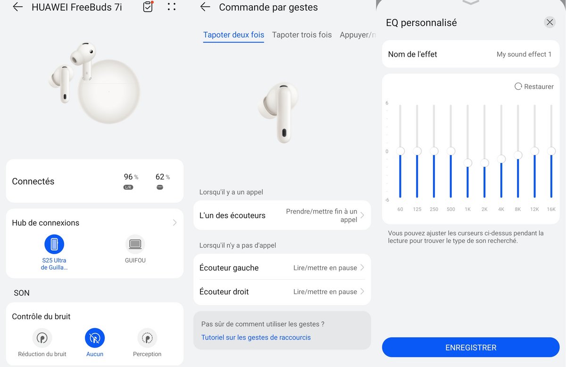Open Écouteur droit gesture options

click(x=282, y=291)
